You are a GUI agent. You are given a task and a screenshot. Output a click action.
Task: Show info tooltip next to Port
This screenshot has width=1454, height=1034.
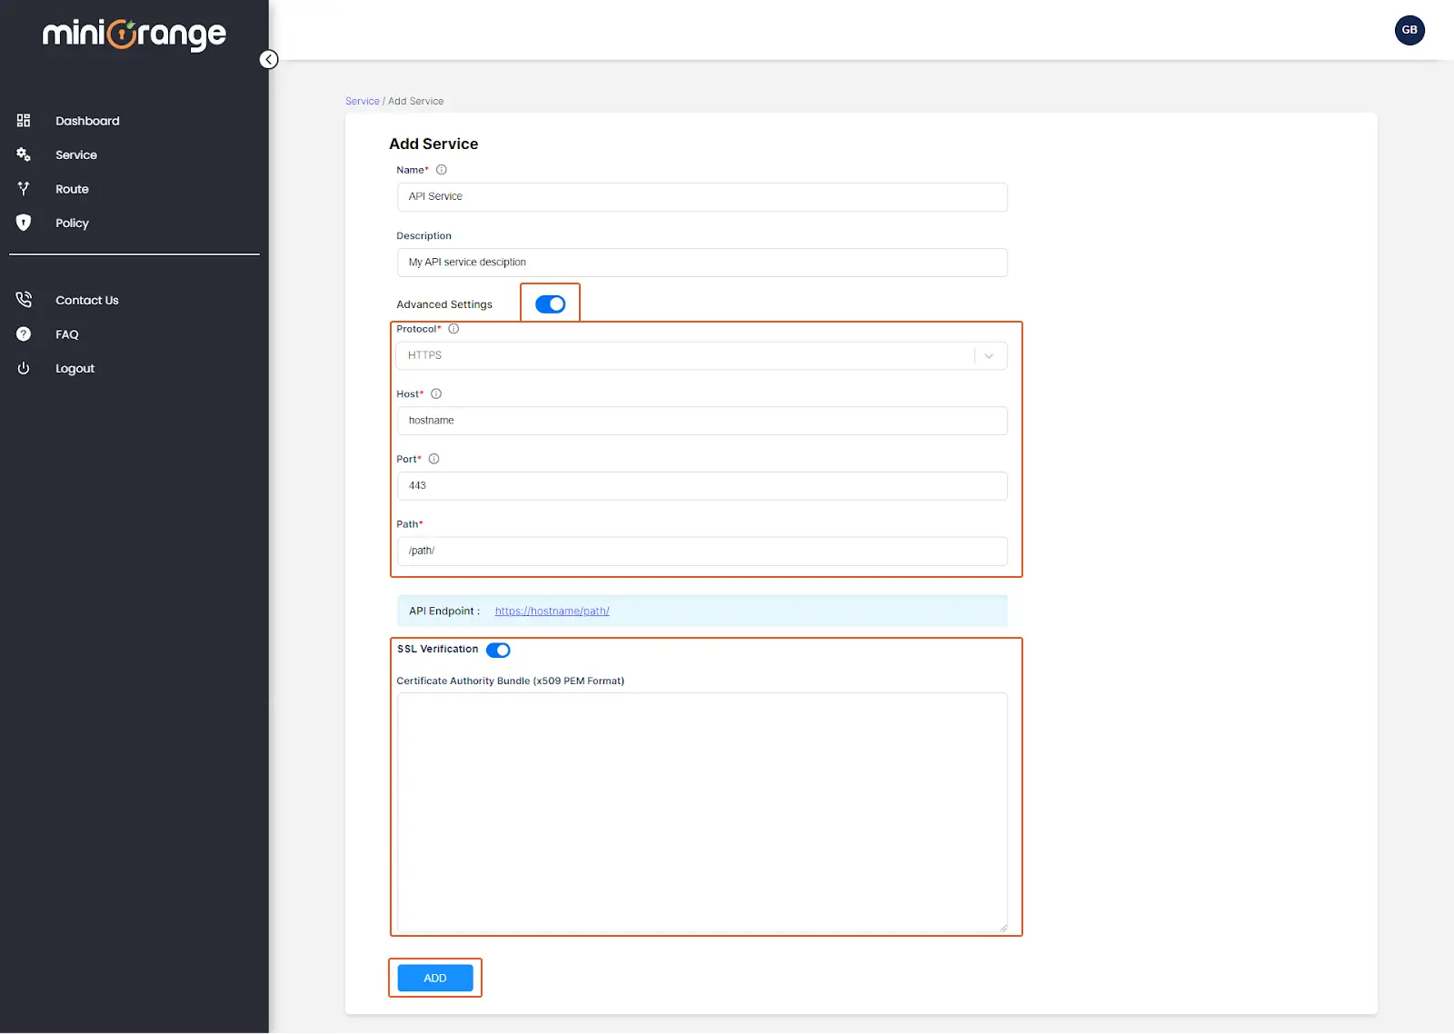tap(433, 459)
